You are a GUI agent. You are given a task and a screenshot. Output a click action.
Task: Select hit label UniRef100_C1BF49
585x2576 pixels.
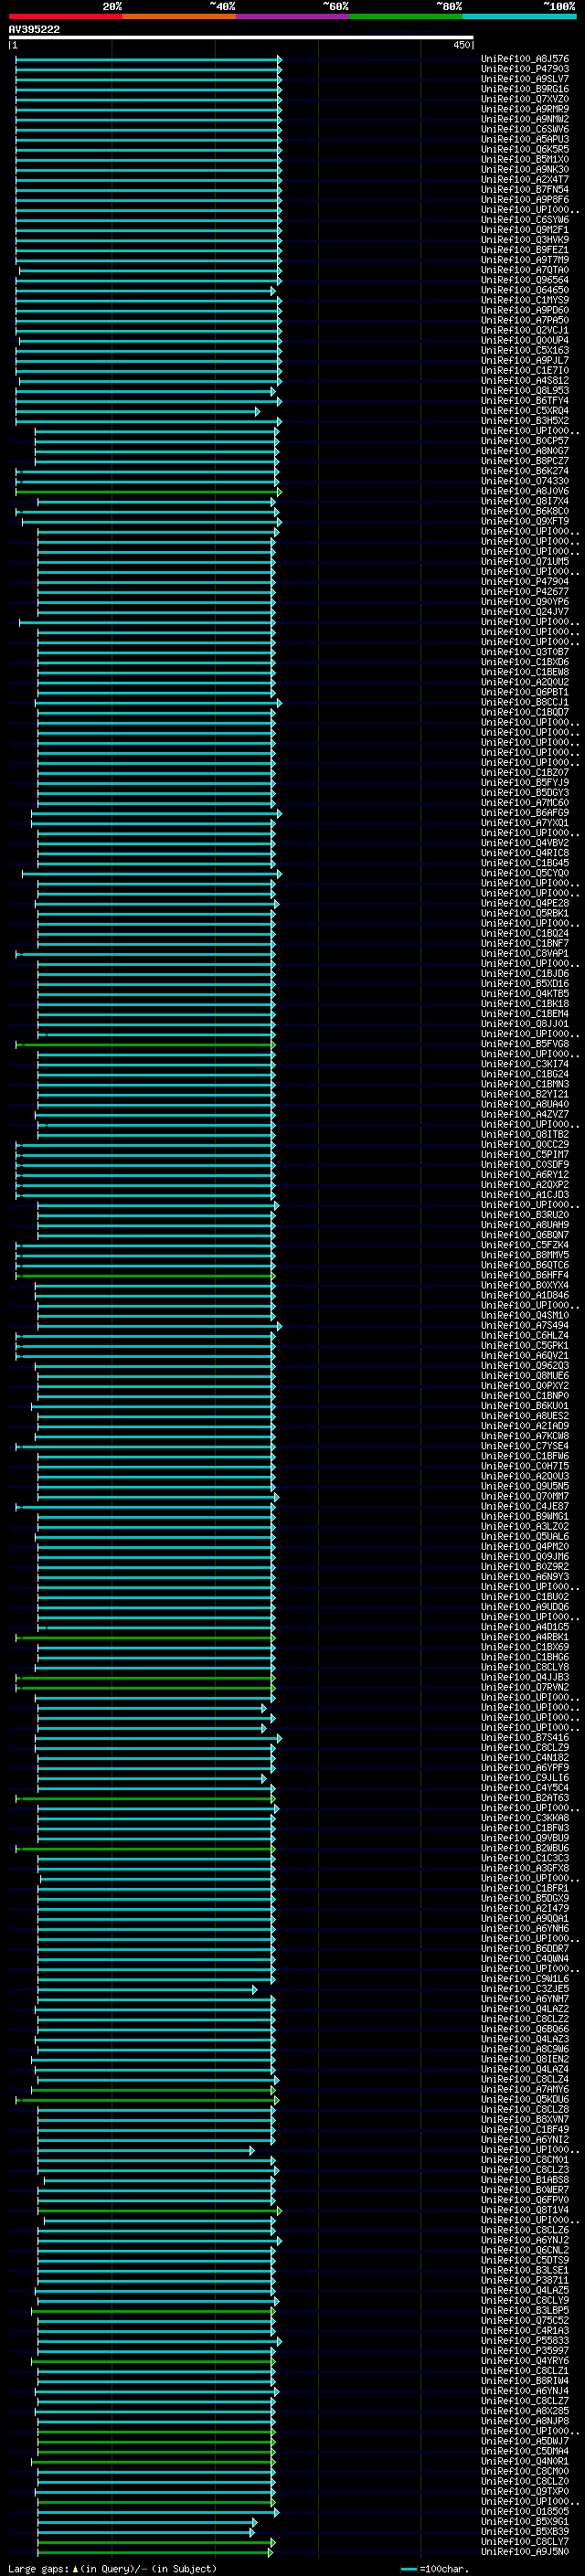tap(525, 2129)
